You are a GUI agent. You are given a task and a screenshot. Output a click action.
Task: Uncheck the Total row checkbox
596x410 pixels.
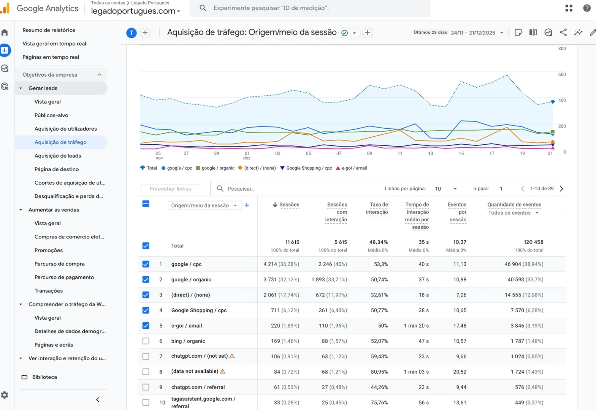point(146,246)
